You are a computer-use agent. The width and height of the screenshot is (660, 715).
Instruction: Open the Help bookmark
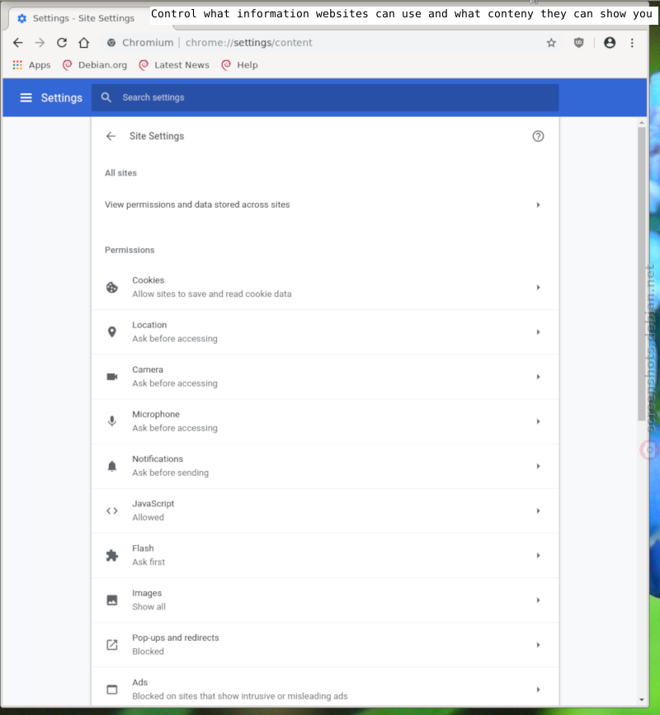click(x=240, y=65)
